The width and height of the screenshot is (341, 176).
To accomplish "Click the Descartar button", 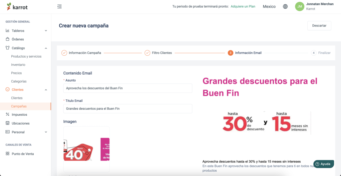I will coord(319,26).
